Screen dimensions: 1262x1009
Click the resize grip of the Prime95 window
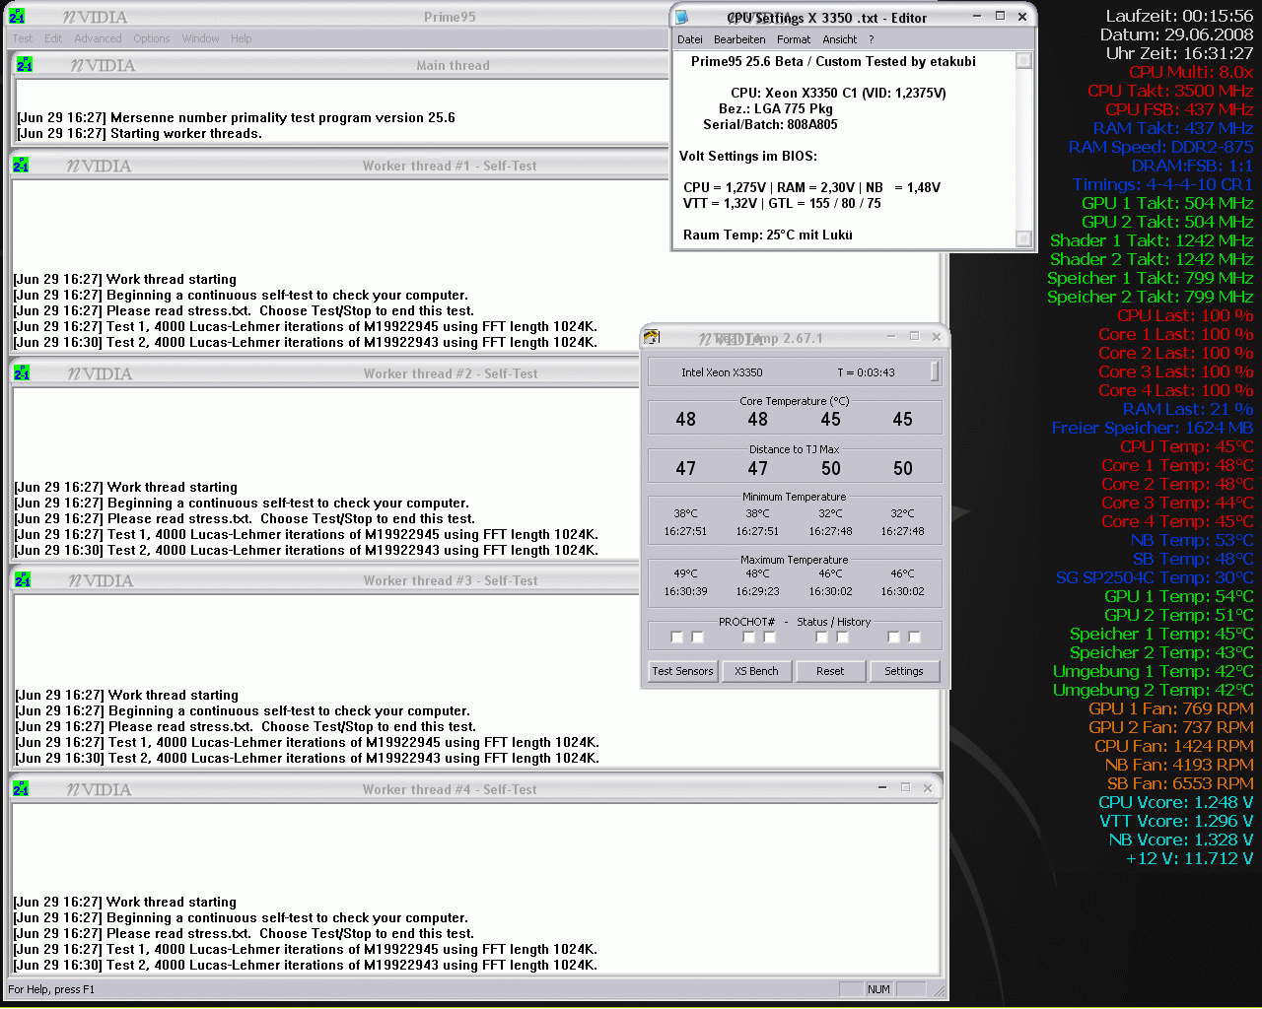point(939,990)
